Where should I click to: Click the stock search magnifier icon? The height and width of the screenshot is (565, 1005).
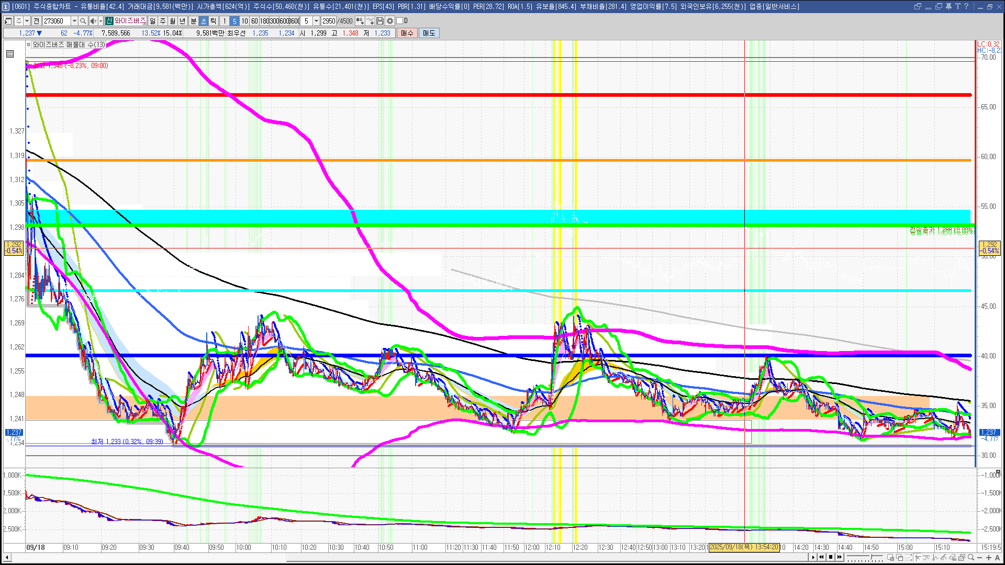click(x=84, y=21)
